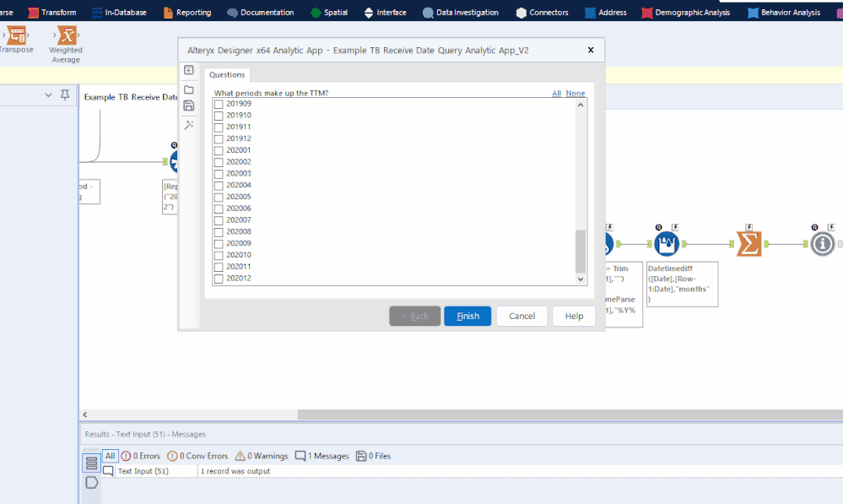Screen dimensions: 843x504
Task: Click the tag-shaped icon in Results sidebar
Action: (x=91, y=483)
